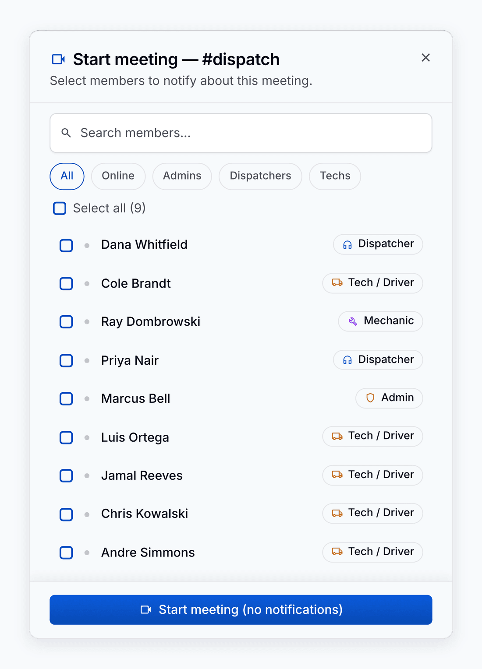Click the wrench icon on the Mechanic badge
This screenshot has width=482, height=669.
tap(353, 321)
